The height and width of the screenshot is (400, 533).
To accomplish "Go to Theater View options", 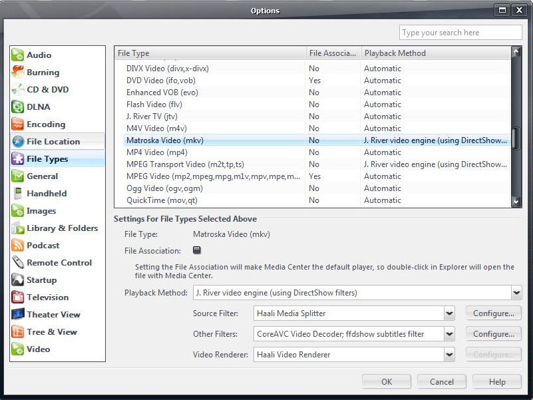I will [57, 315].
